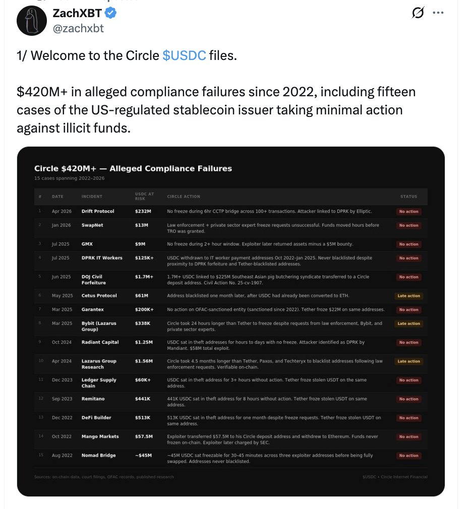
Task: Click the @zachxbt handle
Action: (78, 28)
